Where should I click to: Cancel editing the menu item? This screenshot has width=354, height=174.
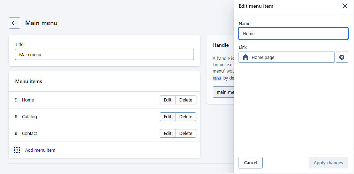click(x=251, y=163)
